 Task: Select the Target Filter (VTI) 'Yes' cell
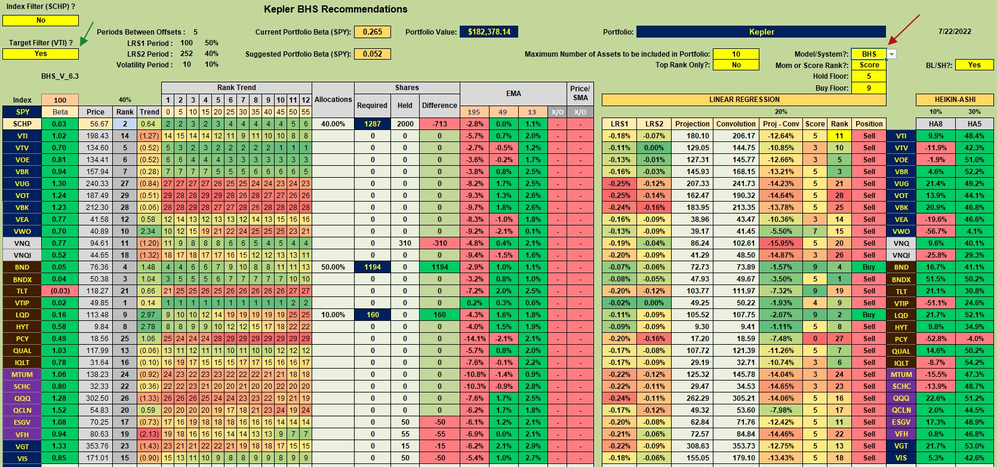(x=41, y=54)
